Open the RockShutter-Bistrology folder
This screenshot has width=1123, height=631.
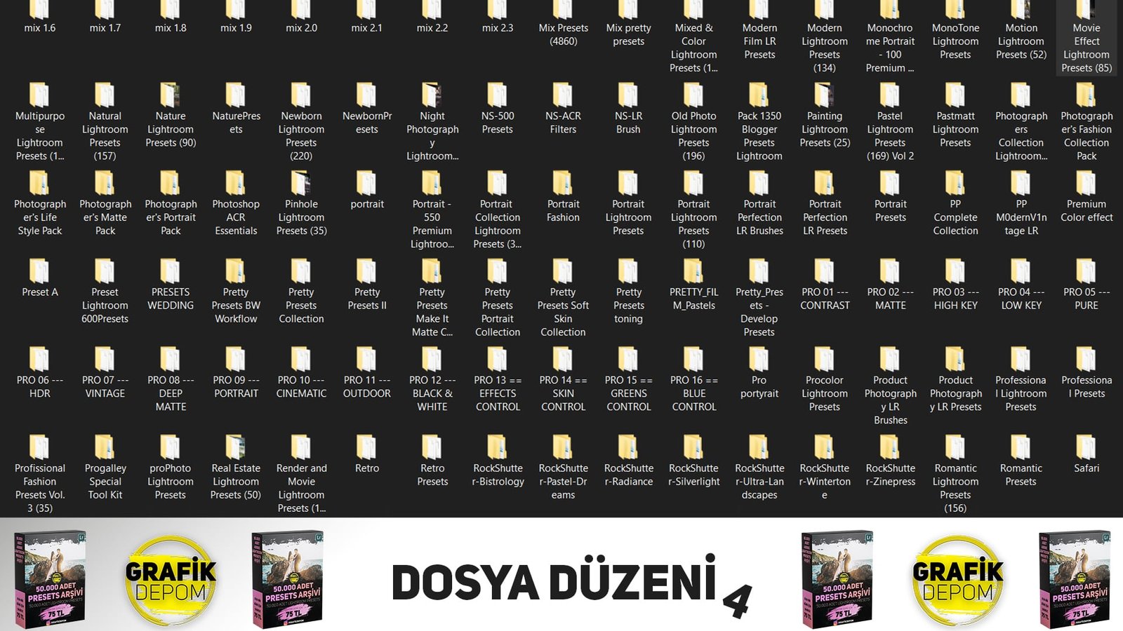click(498, 461)
